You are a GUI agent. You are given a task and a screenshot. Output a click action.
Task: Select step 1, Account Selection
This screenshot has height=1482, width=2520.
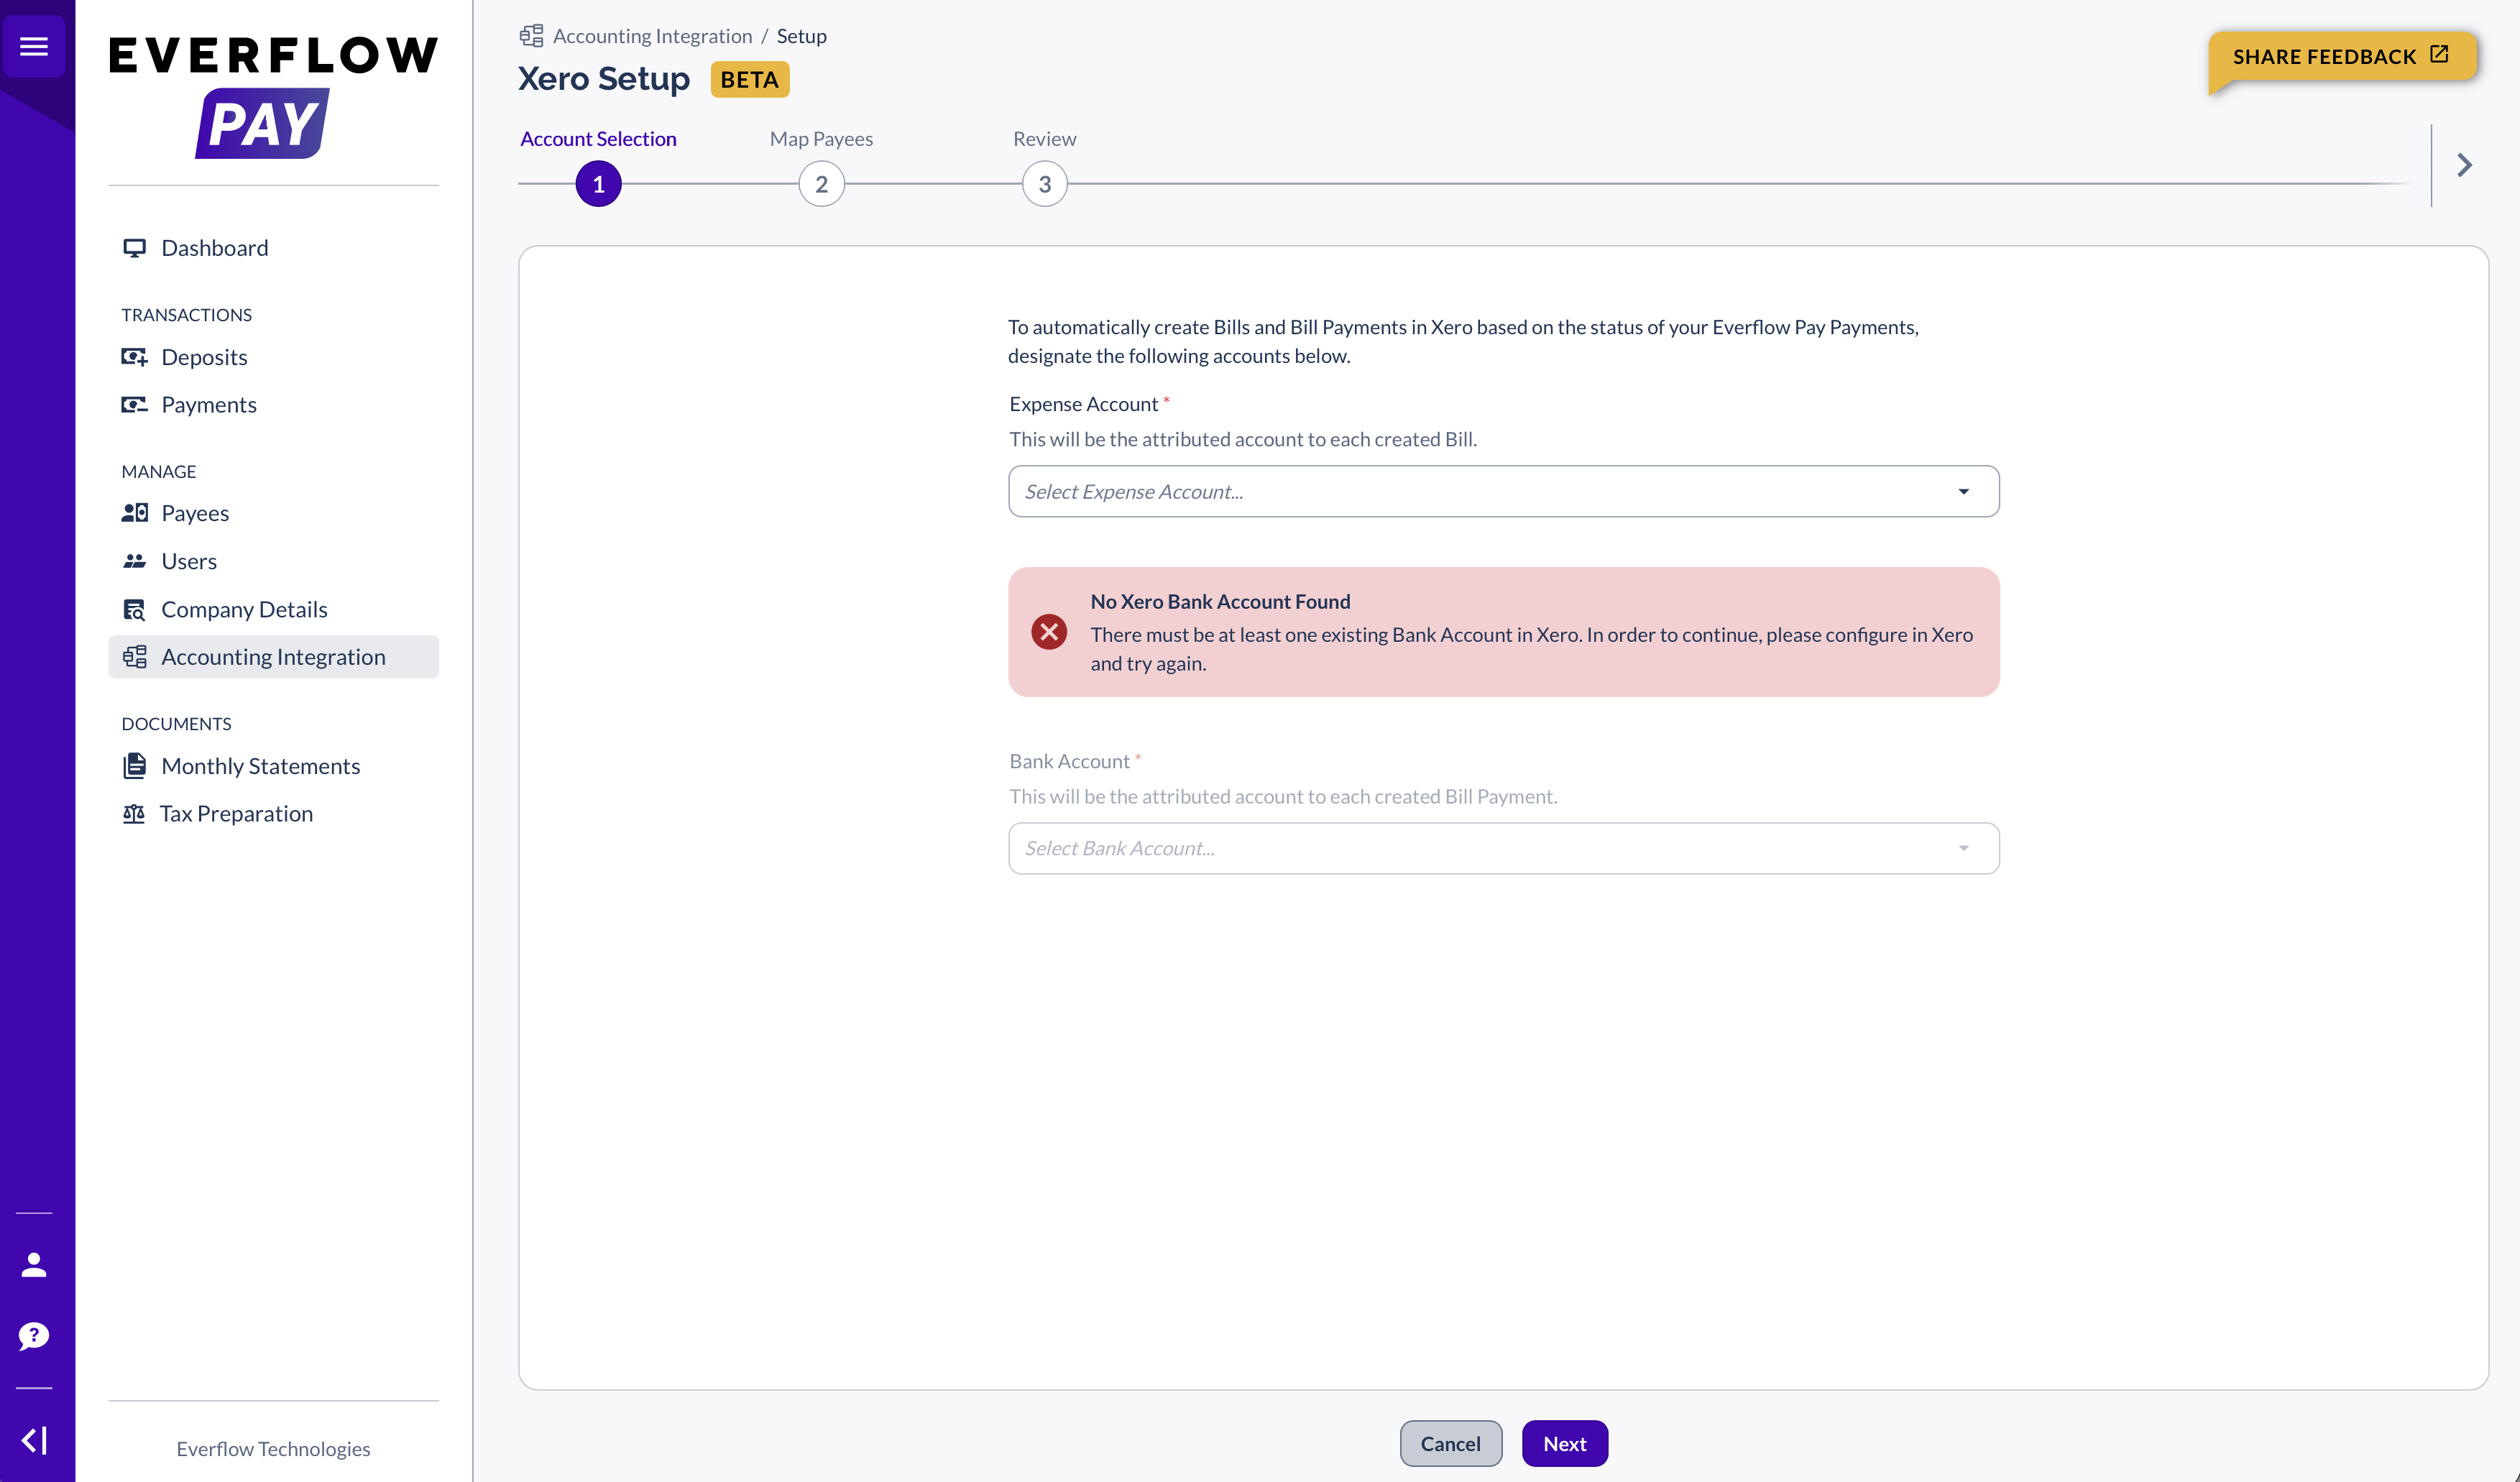[x=598, y=184]
